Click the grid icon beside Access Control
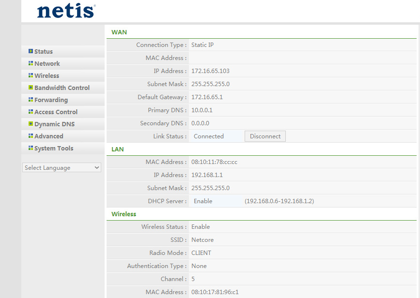420x298 pixels. [x=31, y=112]
